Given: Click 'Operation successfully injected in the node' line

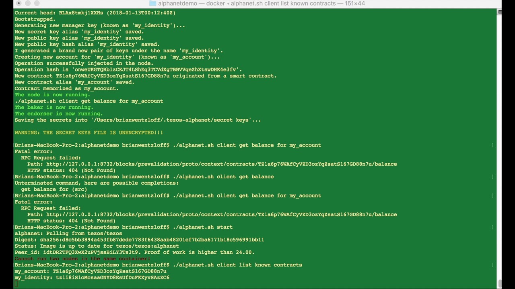Looking at the screenshot, I should click(84, 63).
